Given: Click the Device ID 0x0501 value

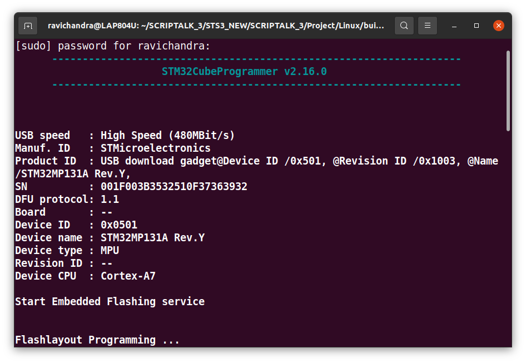Looking at the screenshot, I should (119, 225).
